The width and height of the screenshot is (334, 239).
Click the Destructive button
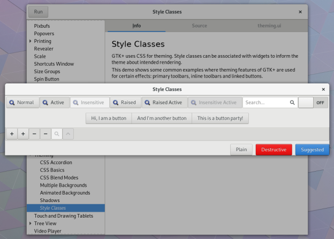tap(274, 150)
